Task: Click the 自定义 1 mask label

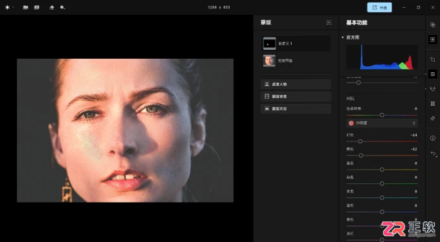Action: 285,44
